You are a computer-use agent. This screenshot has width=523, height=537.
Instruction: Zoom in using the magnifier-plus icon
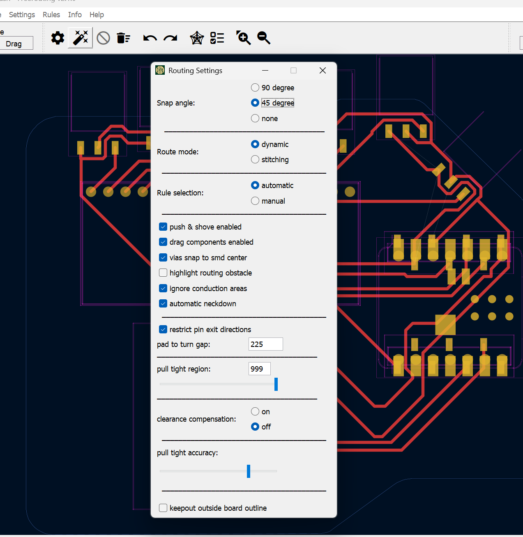pos(243,38)
